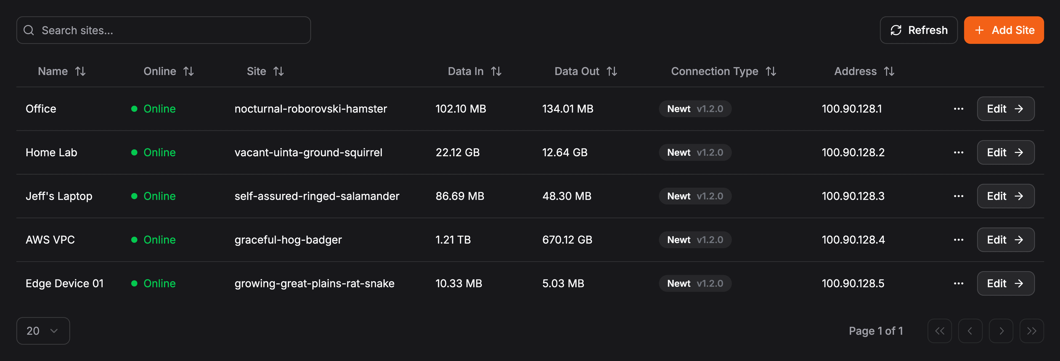The height and width of the screenshot is (361, 1060).
Task: Edit the Home Lab site
Action: click(1005, 152)
